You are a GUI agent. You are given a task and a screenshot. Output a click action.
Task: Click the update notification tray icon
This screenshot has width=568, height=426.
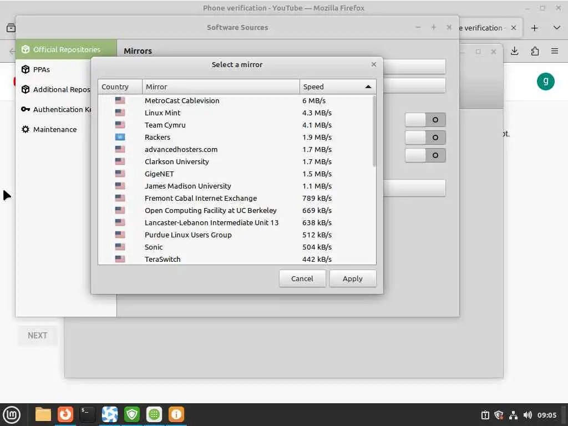pos(485,415)
